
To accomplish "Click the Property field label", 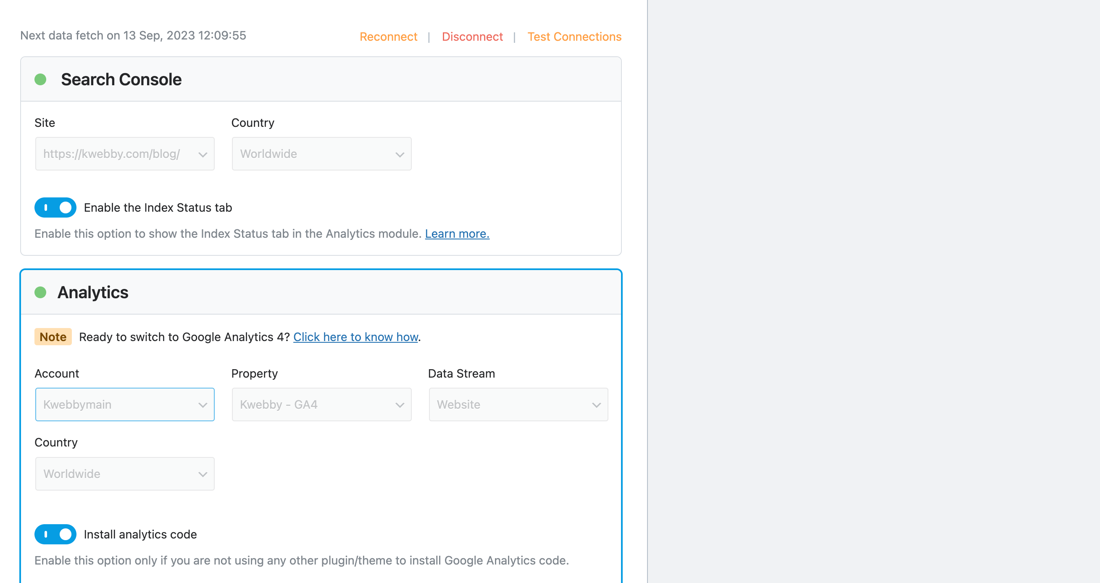I will tap(254, 373).
